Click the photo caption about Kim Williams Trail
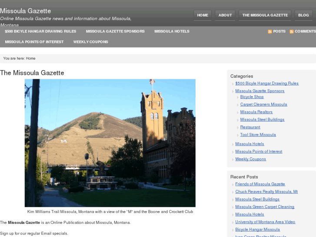The image size is (316, 237). click(x=110, y=212)
